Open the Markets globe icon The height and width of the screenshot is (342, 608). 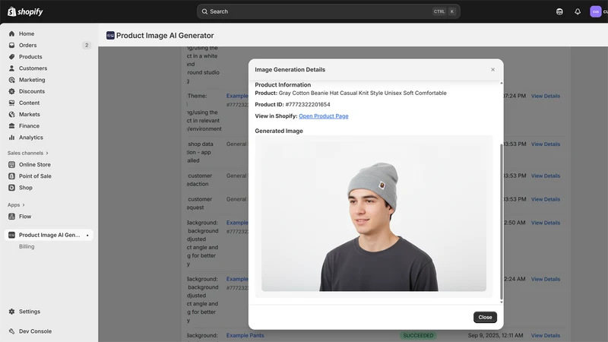pyautogui.click(x=11, y=115)
